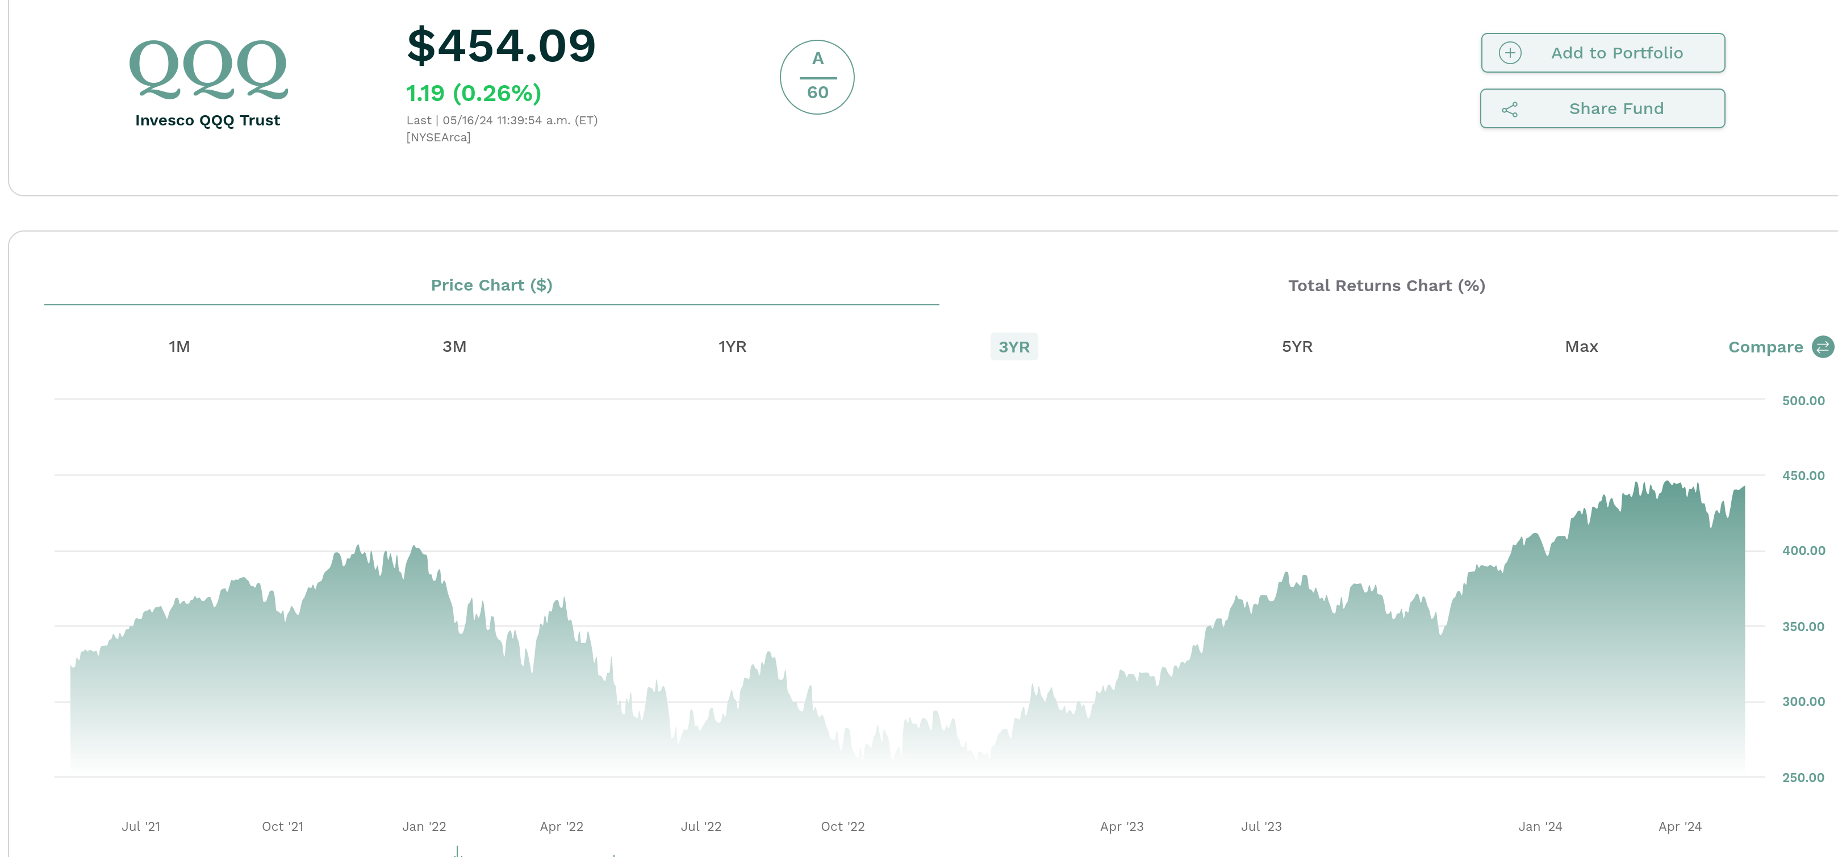Click the Oct '22 x-axis label
This screenshot has width=1838, height=857.
[843, 826]
